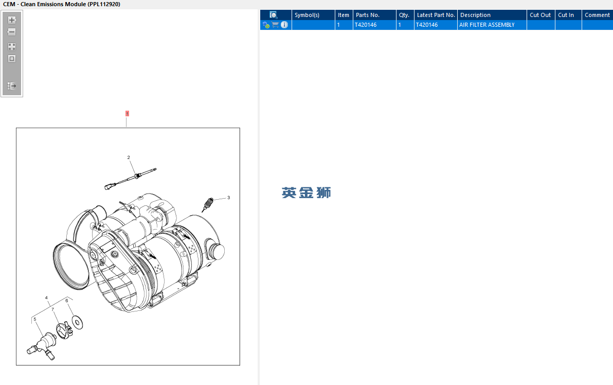Image resolution: width=613 pixels, height=385 pixels.
Task: Click callout number 6 on diagram
Action: tap(67, 301)
